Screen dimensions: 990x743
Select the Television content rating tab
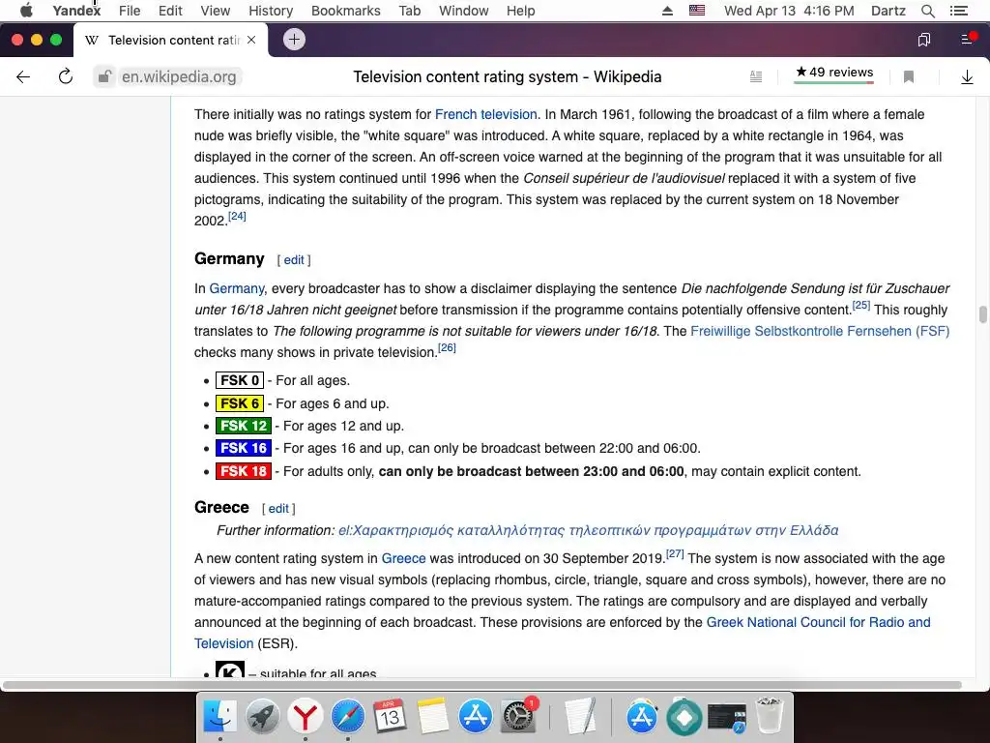click(170, 40)
